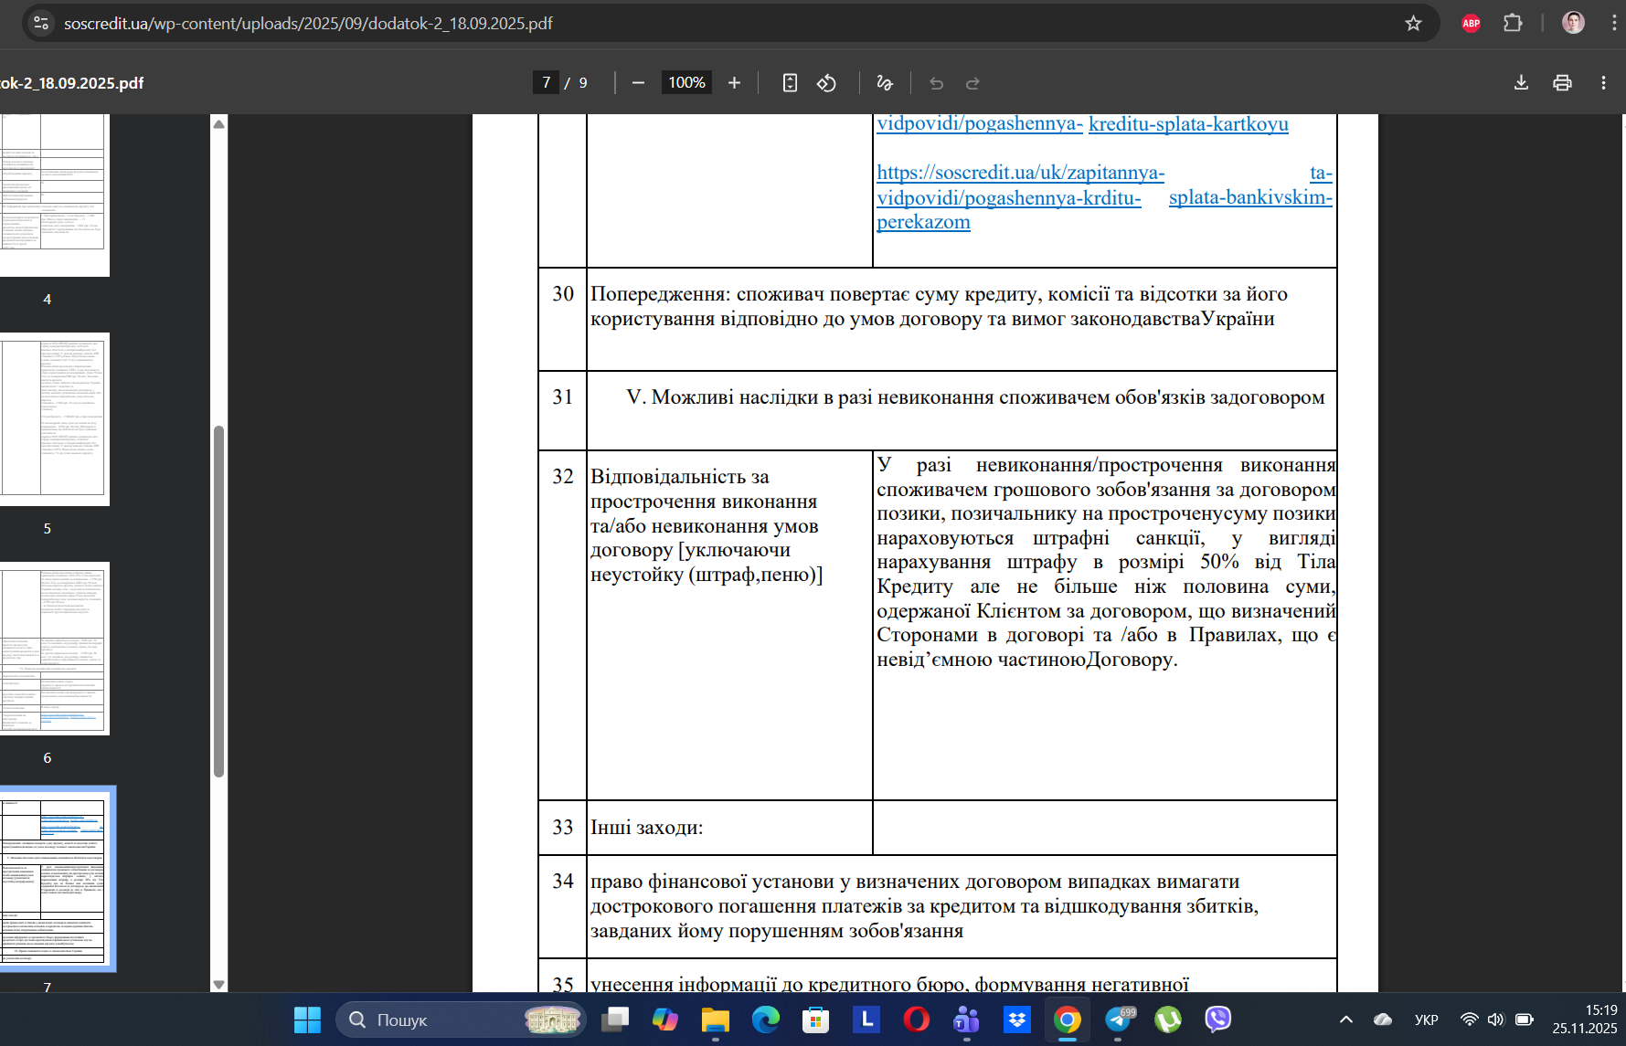1626x1046 pixels.
Task: Follow the kreditu-splata-kartkoyu link
Action: click(x=1188, y=123)
